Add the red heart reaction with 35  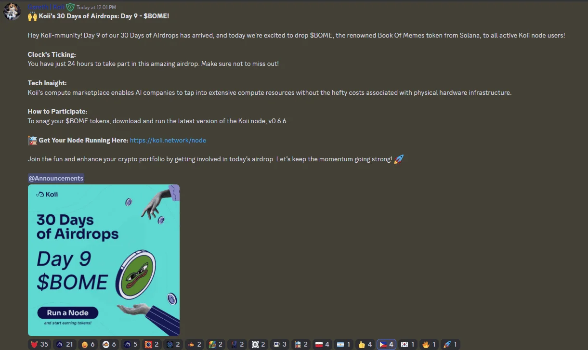(40, 344)
